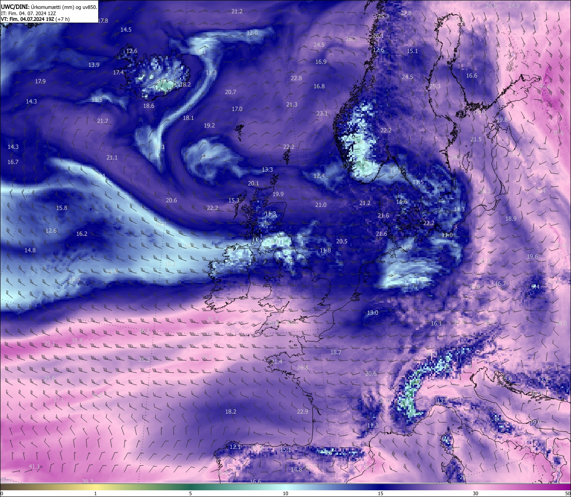Image resolution: width=571 pixels, height=497 pixels.
Task: Click the map value 17.4
Action: point(118,72)
